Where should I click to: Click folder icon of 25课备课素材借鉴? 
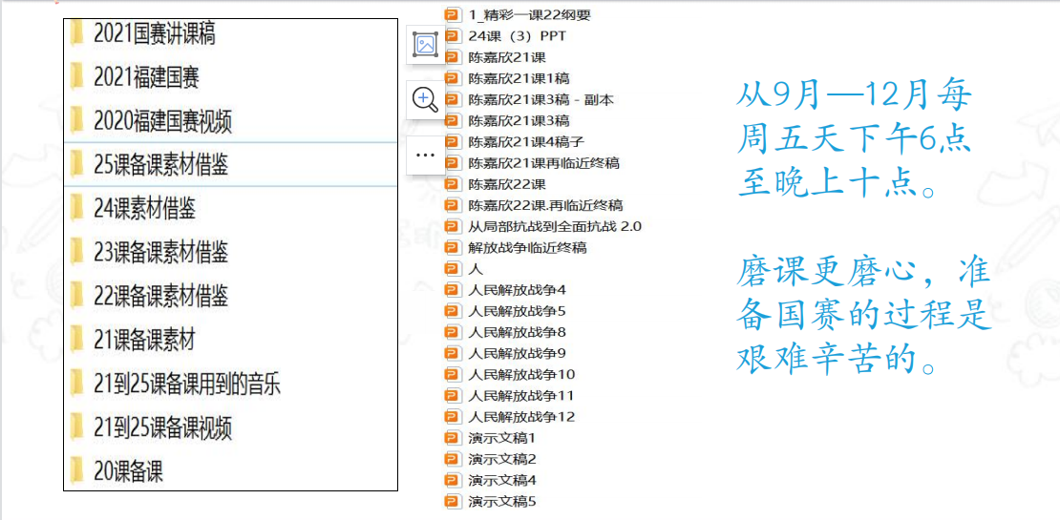[x=77, y=164]
